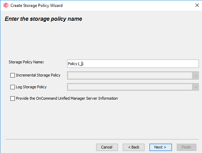This screenshot has width=202, height=153.
Task: Click the 'Create Storage Policy Wizard' title text
Action: 36,6
